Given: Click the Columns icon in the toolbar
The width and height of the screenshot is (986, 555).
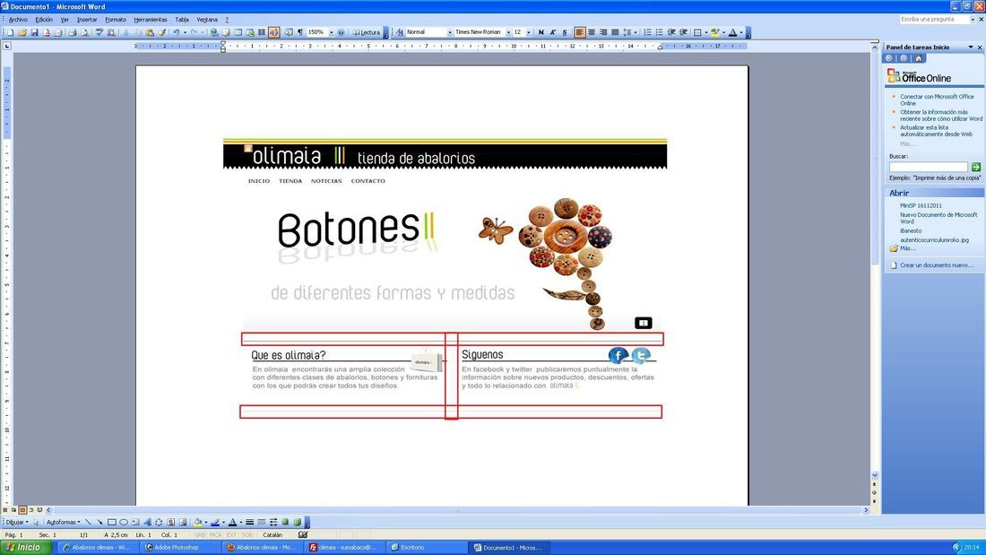Looking at the screenshot, I should [x=261, y=32].
